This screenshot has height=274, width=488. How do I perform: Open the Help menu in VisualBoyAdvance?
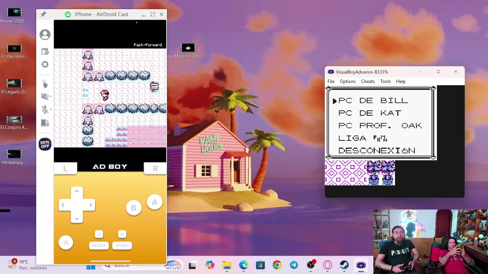coord(401,81)
